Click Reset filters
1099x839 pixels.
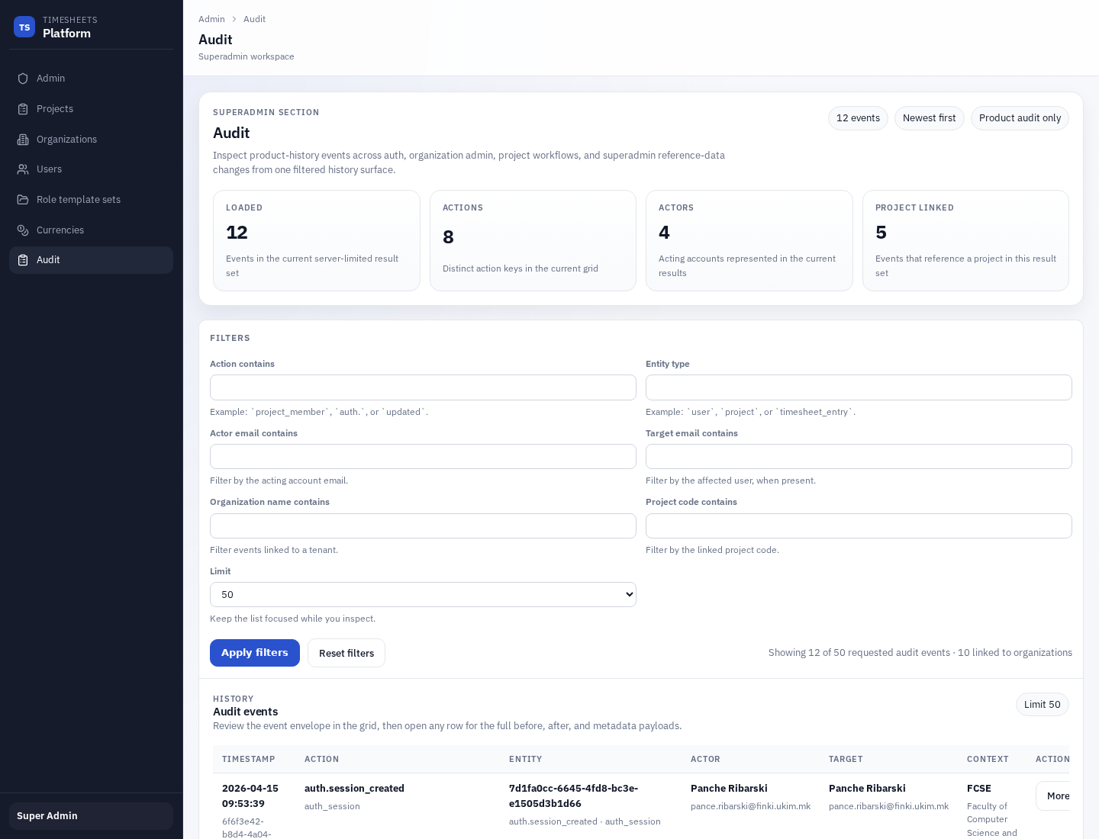[x=346, y=653]
